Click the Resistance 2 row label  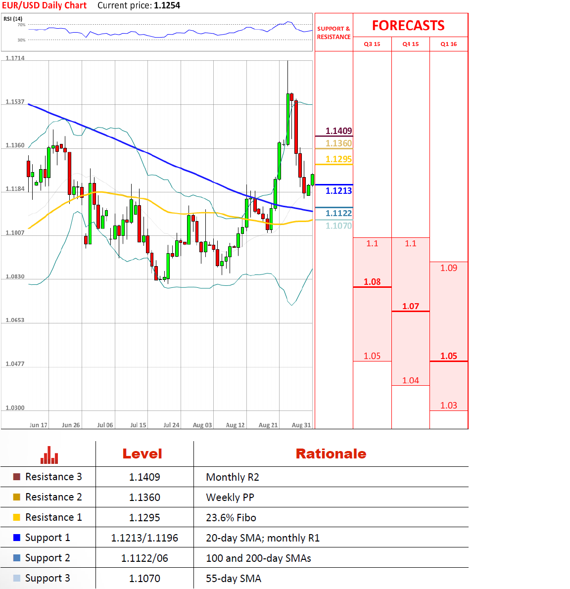(x=53, y=497)
